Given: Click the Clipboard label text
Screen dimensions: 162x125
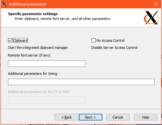Looking at the screenshot, I should pos(20,40).
